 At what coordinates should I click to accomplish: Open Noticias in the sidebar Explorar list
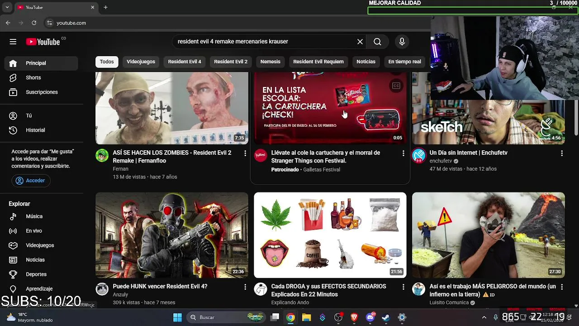point(42,260)
